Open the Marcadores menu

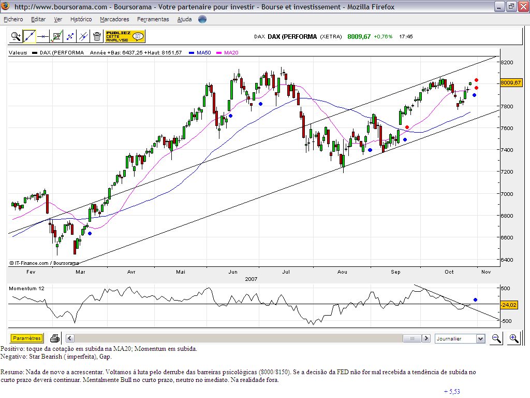114,19
